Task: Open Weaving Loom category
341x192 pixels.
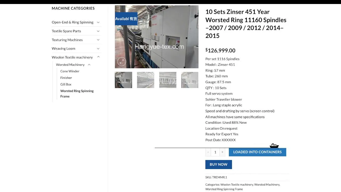Action: pyautogui.click(x=63, y=49)
